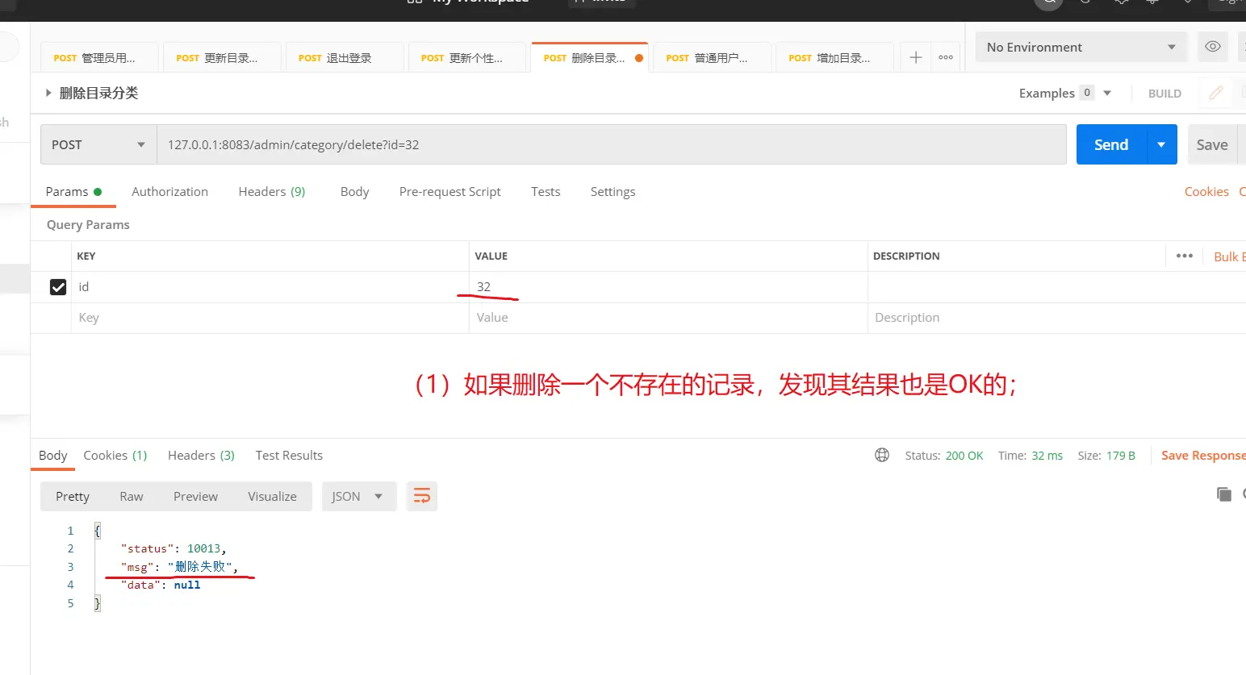Viewport: 1246px width, 675px height.
Task: Copy response using the copy icon
Action: coord(1223,494)
